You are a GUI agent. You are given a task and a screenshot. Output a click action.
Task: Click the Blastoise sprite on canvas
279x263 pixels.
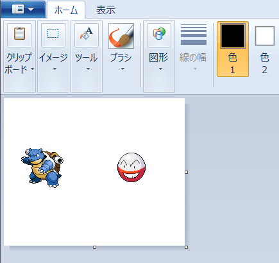(42, 167)
